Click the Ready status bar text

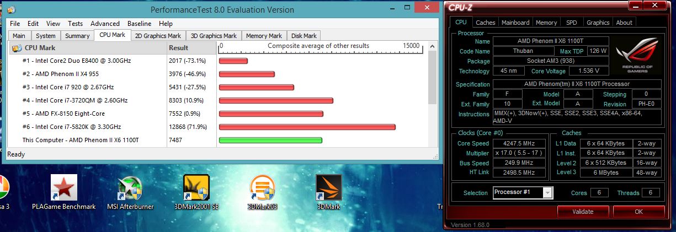(15, 154)
